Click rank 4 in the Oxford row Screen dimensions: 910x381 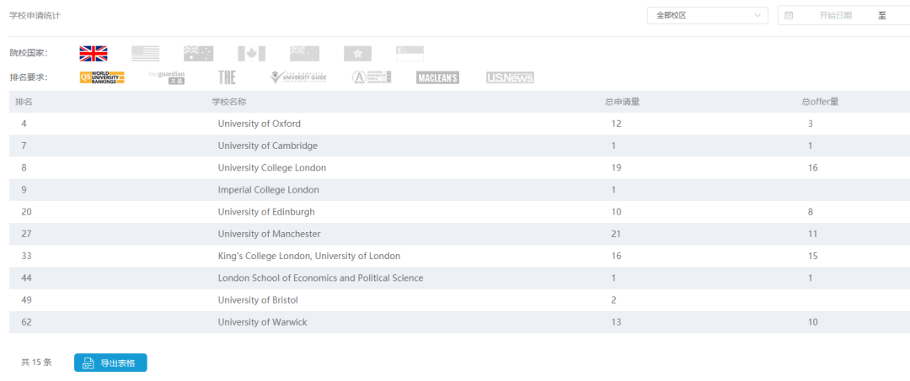pyautogui.click(x=24, y=124)
